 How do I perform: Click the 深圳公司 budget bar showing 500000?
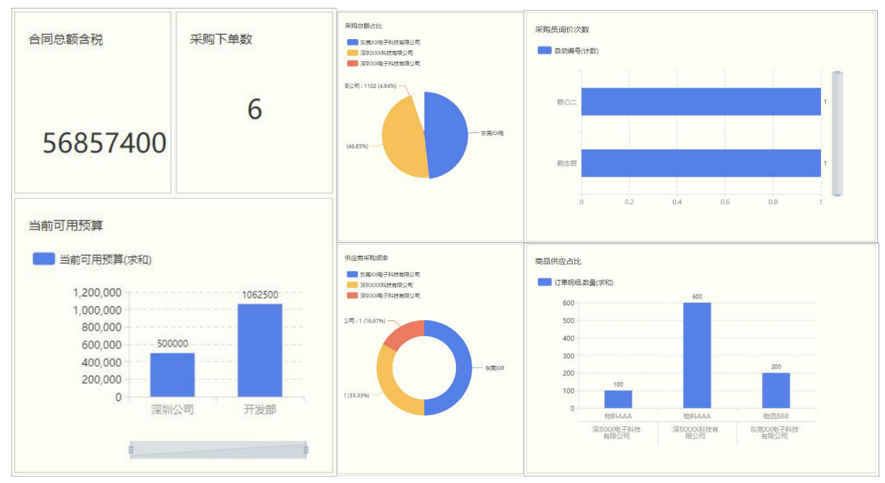pos(173,373)
